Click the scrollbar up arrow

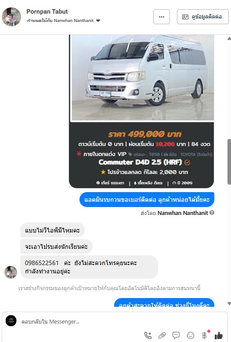pos(229,39)
